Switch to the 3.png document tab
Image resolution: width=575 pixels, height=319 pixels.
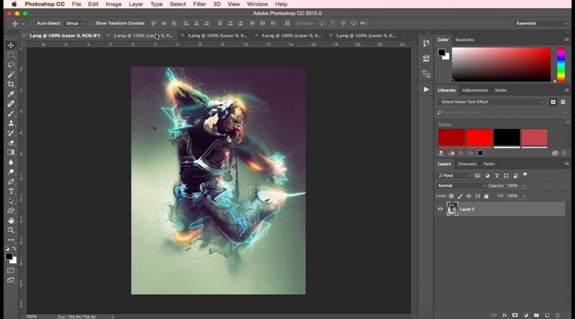(x=217, y=35)
